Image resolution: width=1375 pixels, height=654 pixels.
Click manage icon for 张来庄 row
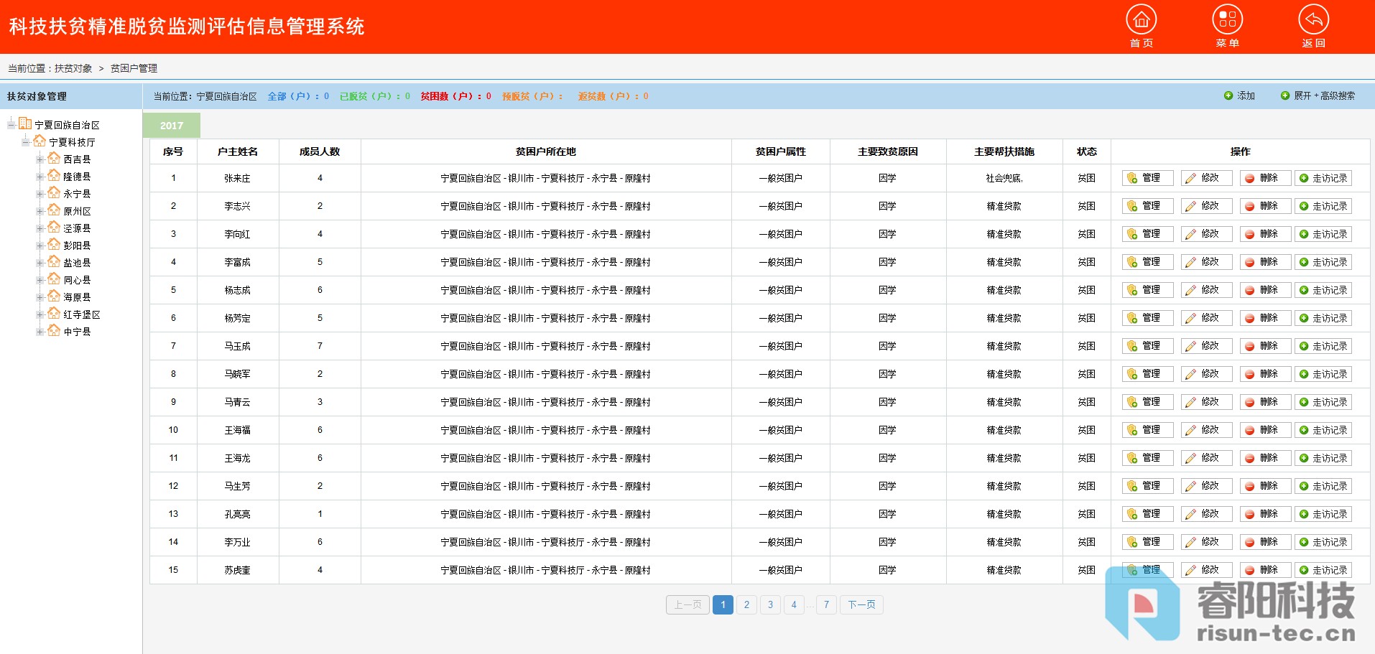[x=1133, y=178]
